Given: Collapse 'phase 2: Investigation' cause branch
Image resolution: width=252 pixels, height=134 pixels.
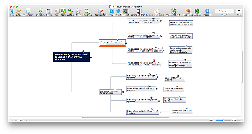Looking at the screenshot, I should coord(161,36).
